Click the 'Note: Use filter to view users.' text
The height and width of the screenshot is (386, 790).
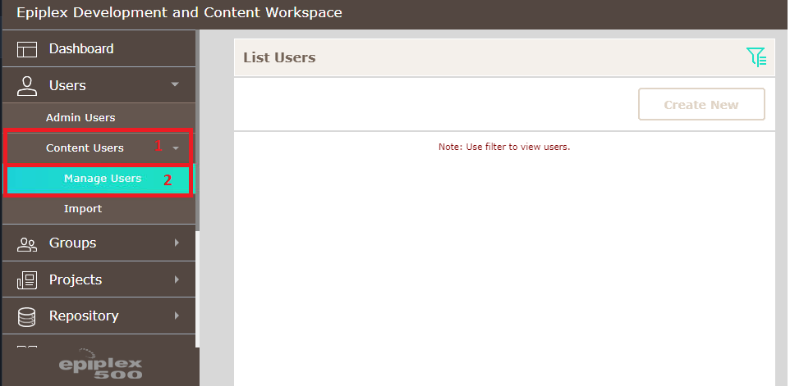(504, 148)
